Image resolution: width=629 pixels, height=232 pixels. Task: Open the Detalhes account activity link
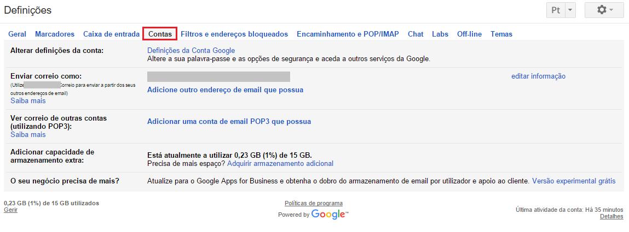coord(611,216)
